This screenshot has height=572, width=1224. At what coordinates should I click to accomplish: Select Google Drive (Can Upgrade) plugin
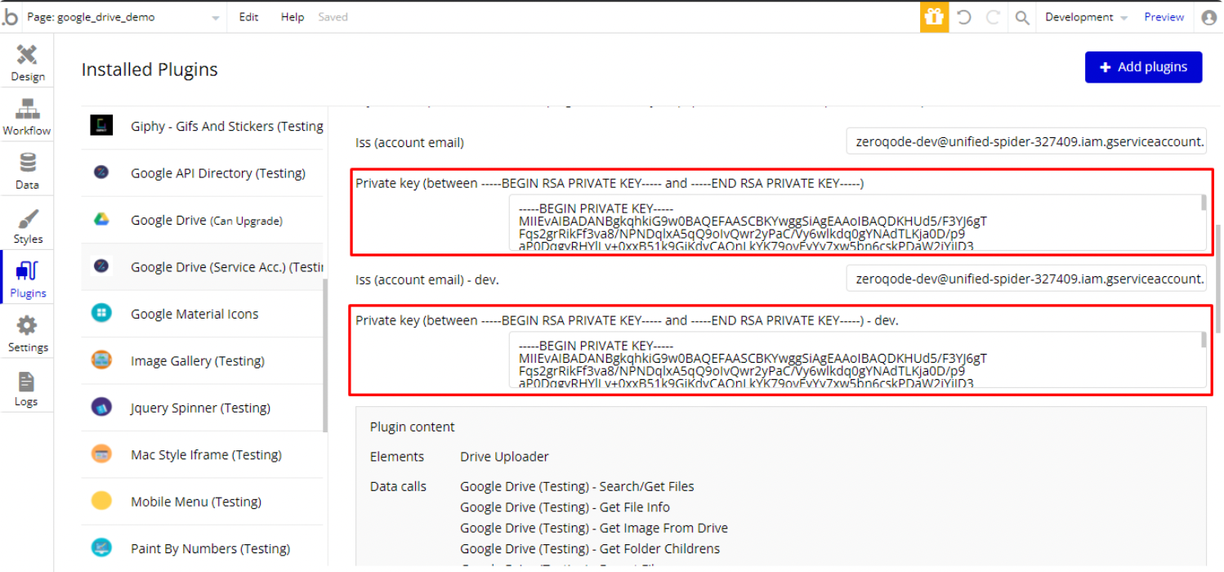(203, 220)
